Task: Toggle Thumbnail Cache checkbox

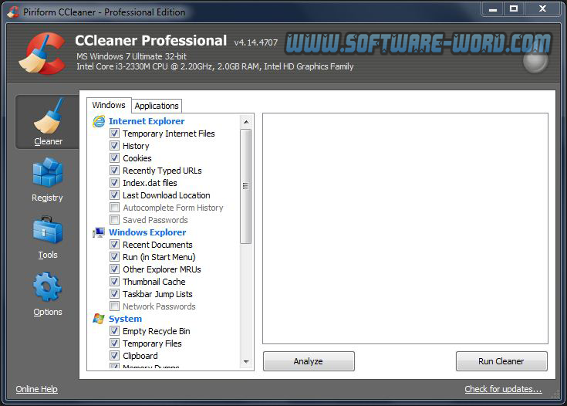Action: coord(114,281)
